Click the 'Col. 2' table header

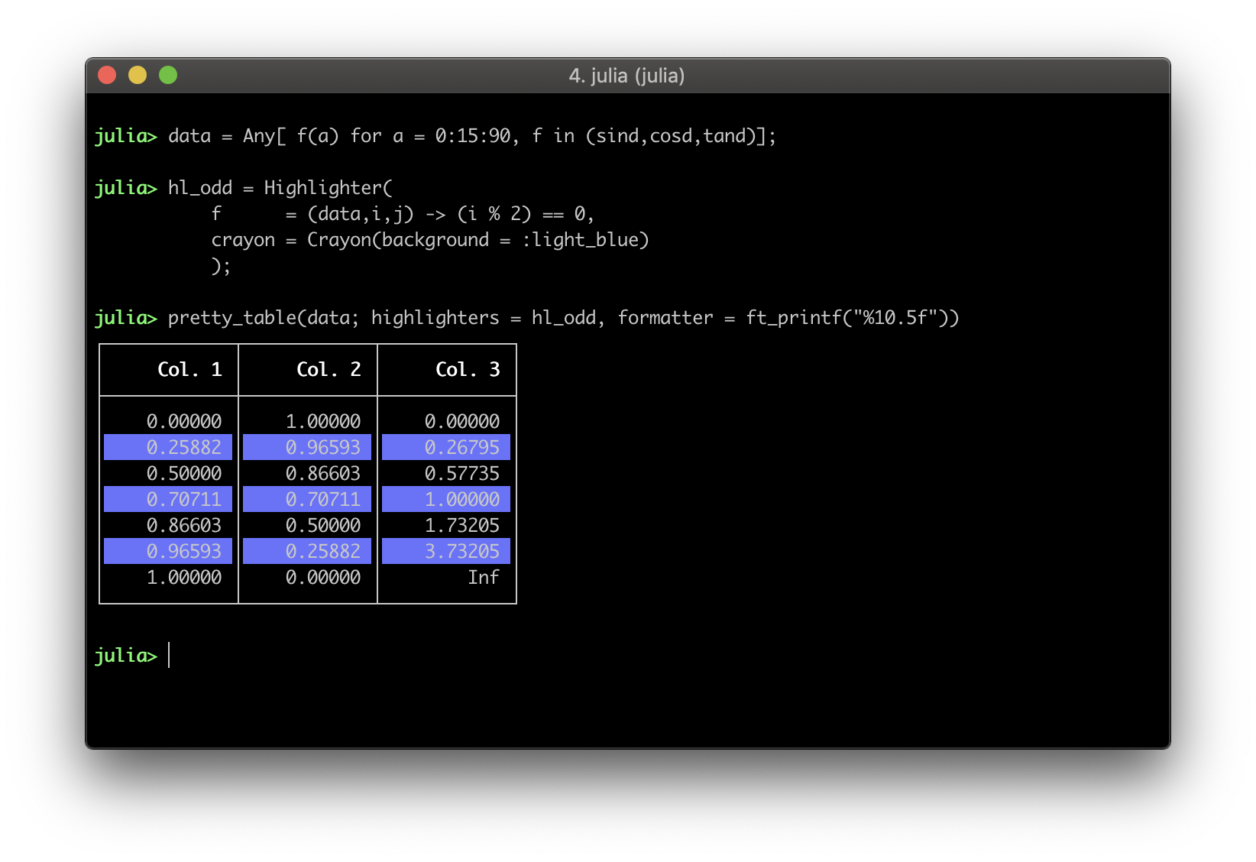[329, 370]
